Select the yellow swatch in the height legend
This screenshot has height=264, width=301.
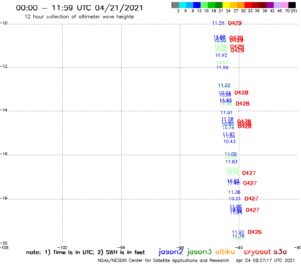226,5
